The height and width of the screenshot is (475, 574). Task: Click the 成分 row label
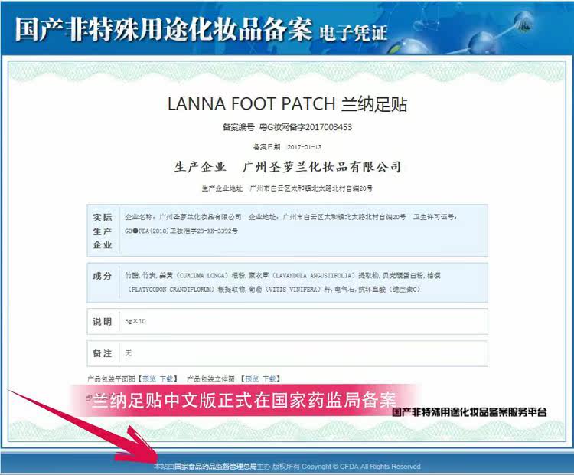[102, 276]
